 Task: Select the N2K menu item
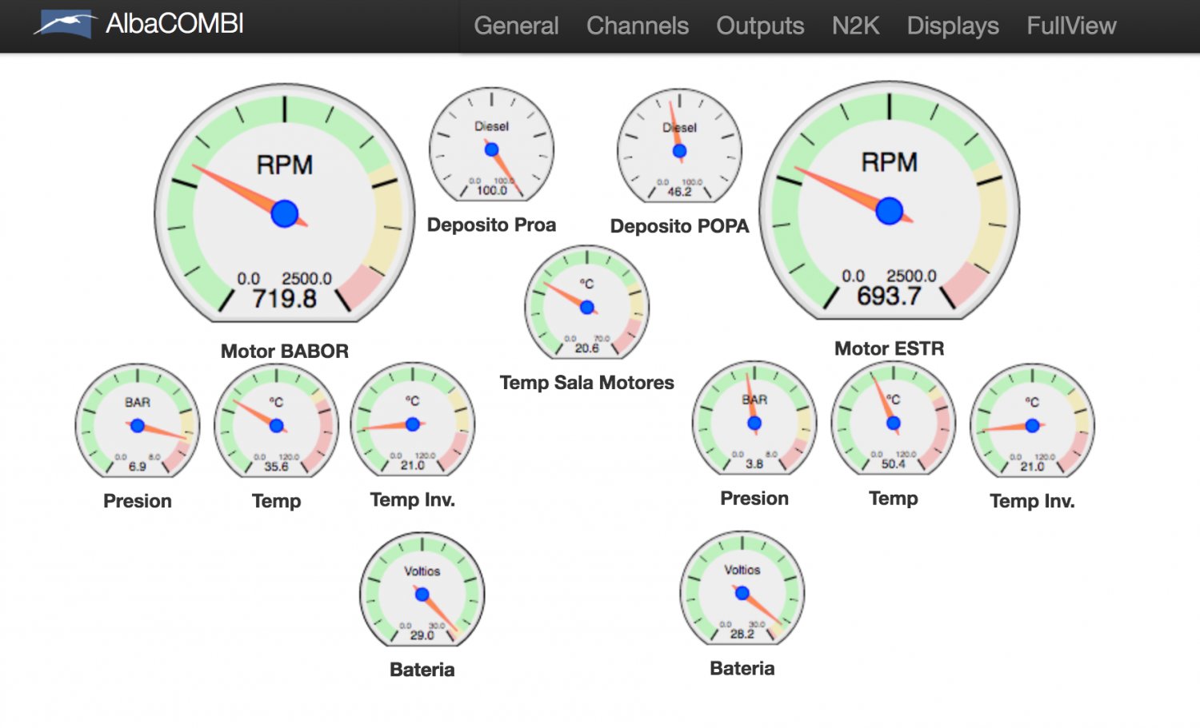855,26
